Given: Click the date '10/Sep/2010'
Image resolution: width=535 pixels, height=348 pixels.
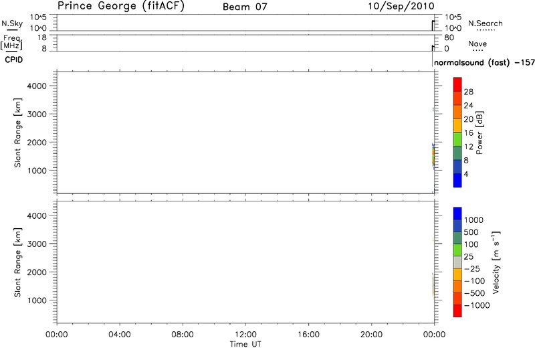Looking at the screenshot, I should pos(401,6).
